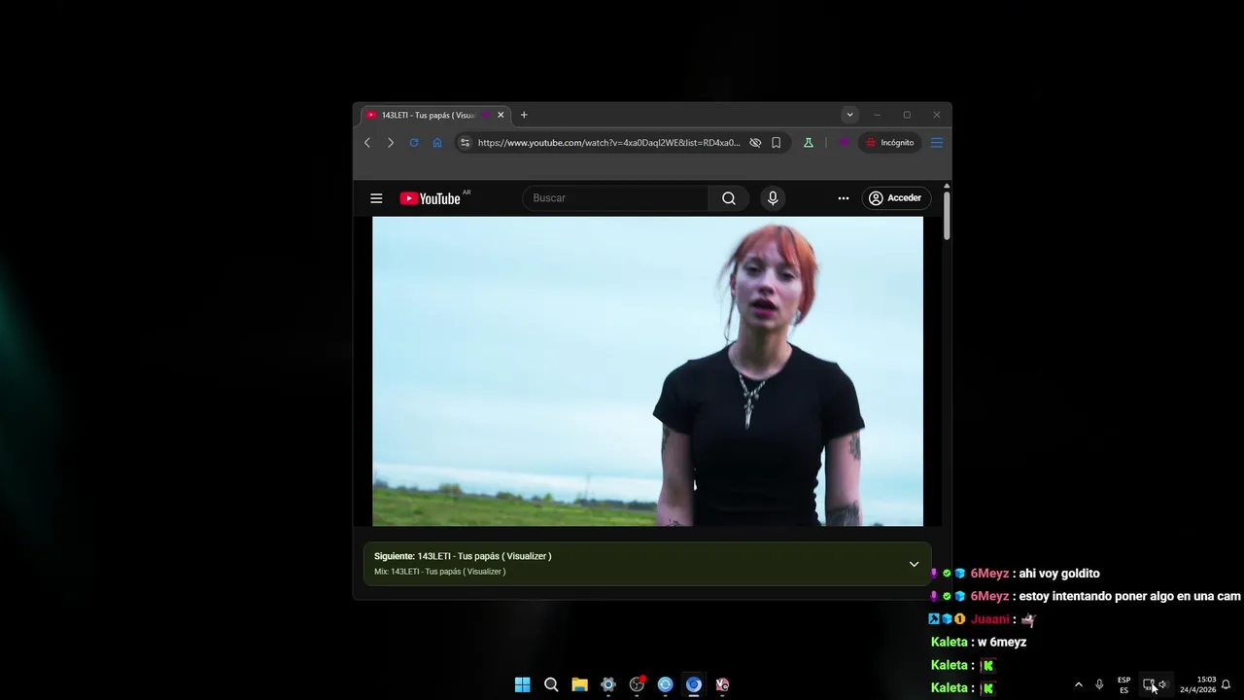Expand the tab search dropdown
The height and width of the screenshot is (700, 1244).
(x=849, y=115)
